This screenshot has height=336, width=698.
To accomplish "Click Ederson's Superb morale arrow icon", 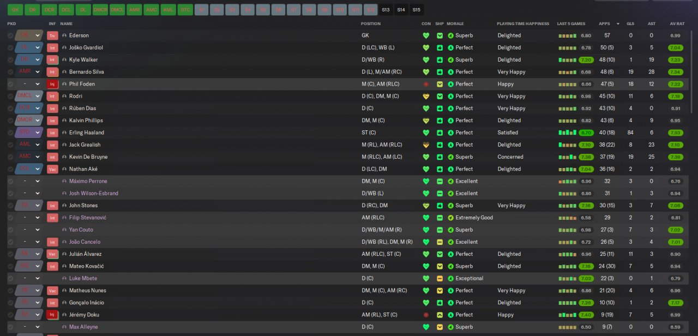I will tap(450, 35).
